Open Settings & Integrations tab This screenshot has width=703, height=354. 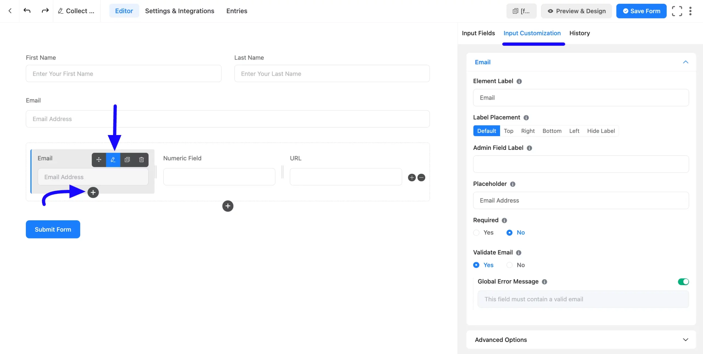click(180, 11)
